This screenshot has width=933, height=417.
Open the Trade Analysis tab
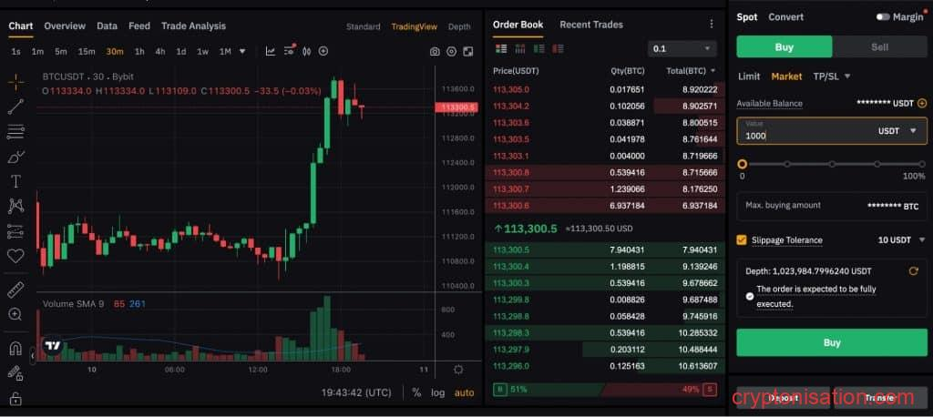coord(193,26)
